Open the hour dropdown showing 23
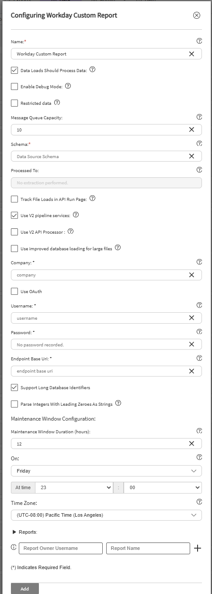The width and height of the screenshot is (212, 594). (x=74, y=487)
